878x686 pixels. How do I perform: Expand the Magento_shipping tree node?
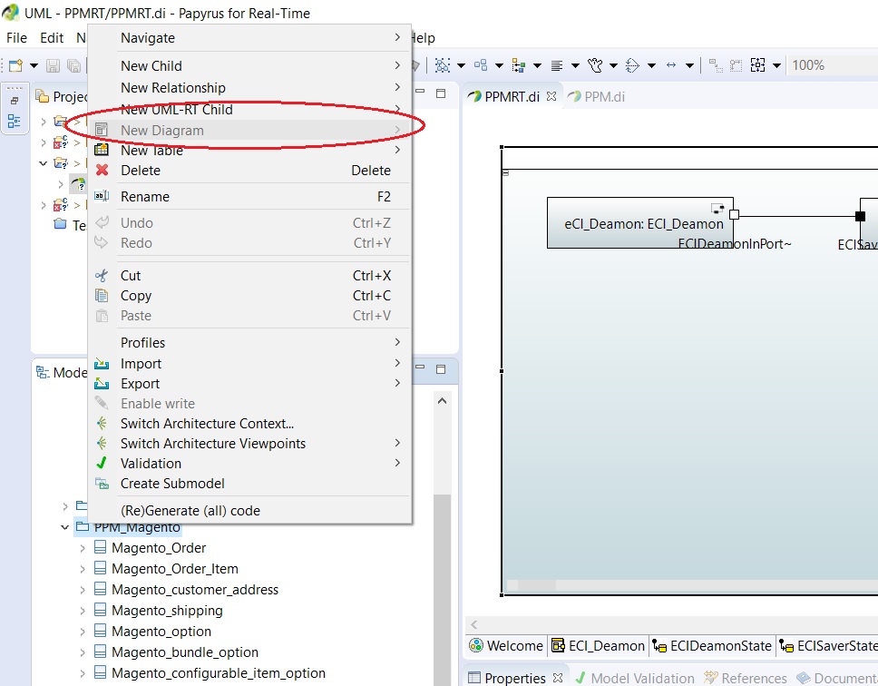pyautogui.click(x=83, y=611)
